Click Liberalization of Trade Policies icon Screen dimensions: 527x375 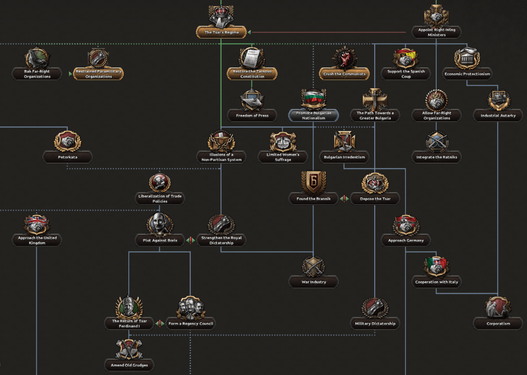click(160, 183)
